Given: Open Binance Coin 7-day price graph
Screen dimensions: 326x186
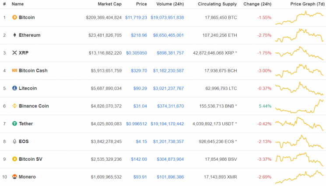Looking at the screenshot, I should 299,106.
